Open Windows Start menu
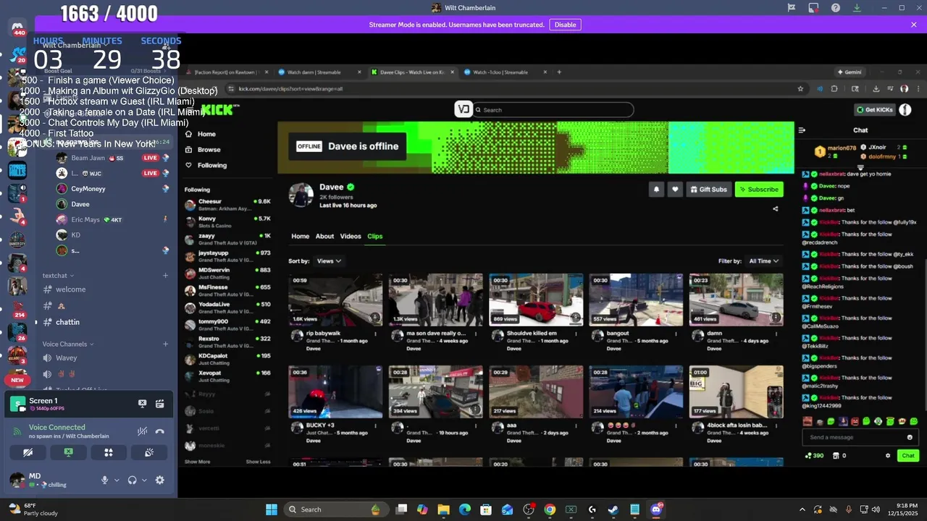The width and height of the screenshot is (927, 521). tap(272, 509)
